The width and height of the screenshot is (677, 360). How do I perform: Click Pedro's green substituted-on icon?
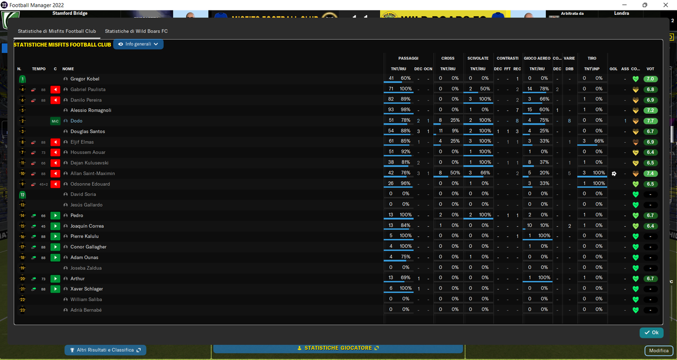tap(55, 215)
